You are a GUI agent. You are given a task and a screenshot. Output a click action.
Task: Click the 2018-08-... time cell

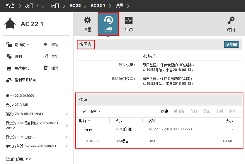94,141
